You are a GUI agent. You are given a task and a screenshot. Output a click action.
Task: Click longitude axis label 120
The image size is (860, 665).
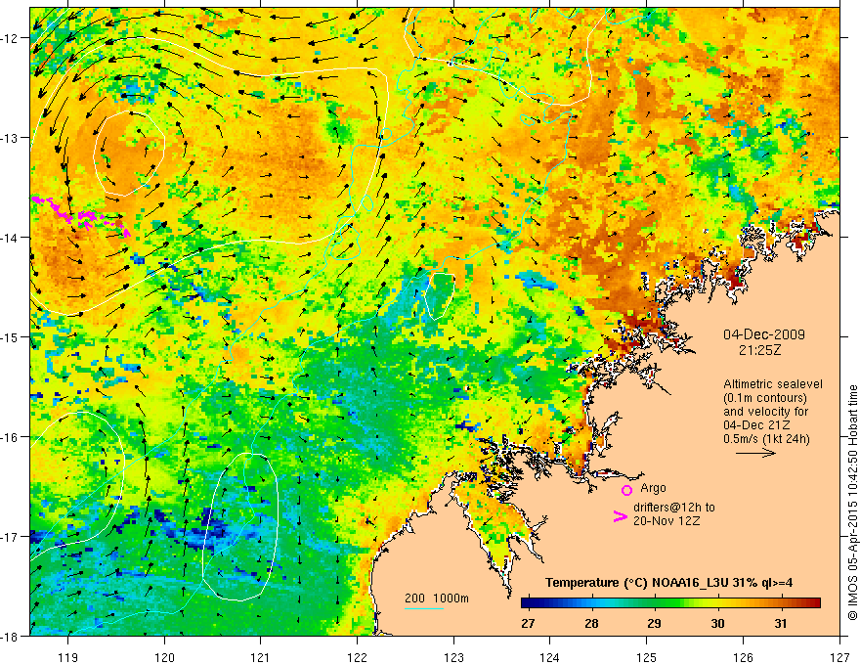(x=164, y=657)
